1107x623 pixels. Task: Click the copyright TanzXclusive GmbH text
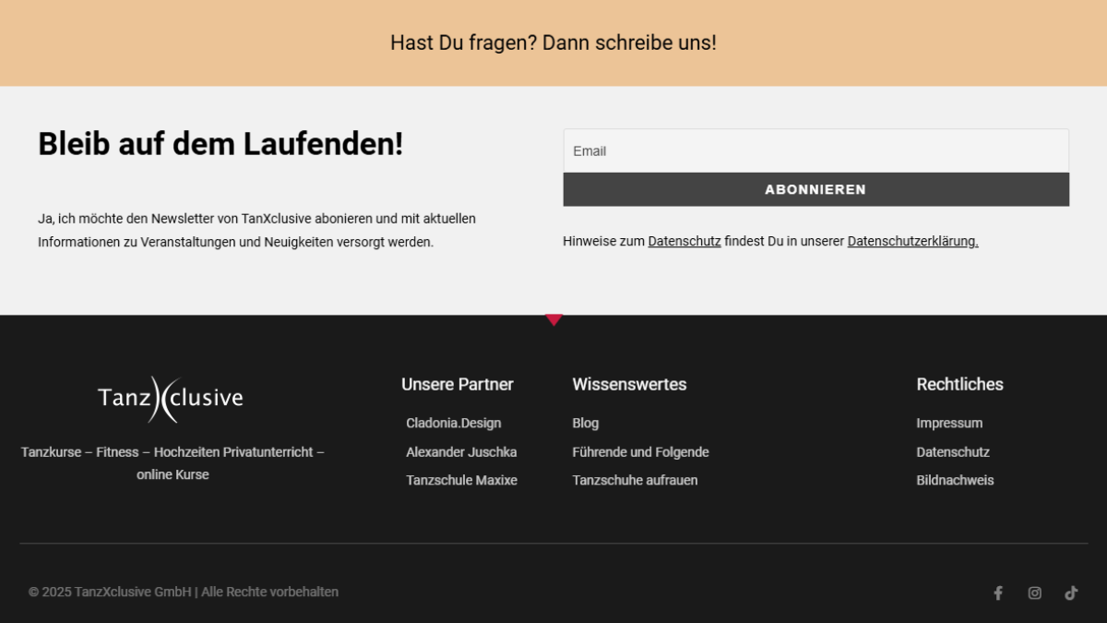[184, 593]
